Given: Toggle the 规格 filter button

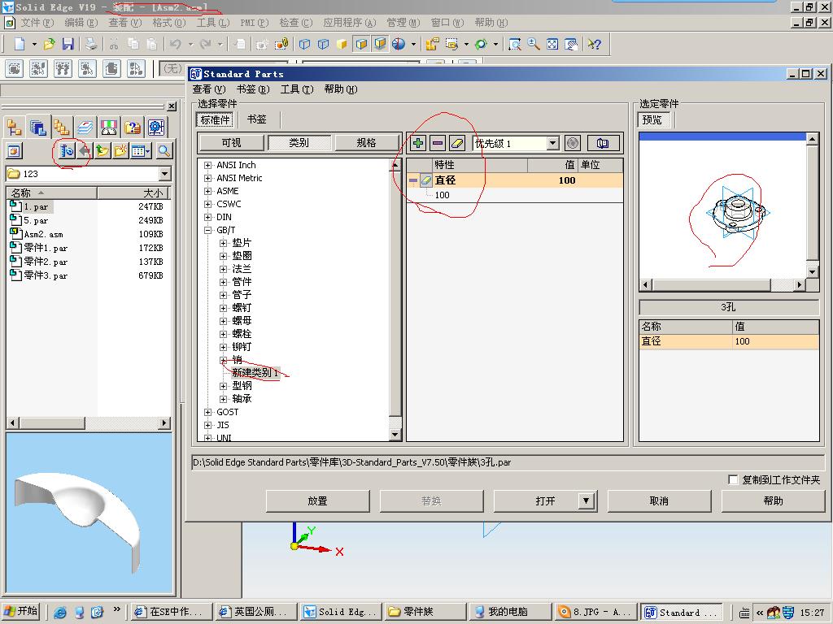Looking at the screenshot, I should pyautogui.click(x=367, y=143).
